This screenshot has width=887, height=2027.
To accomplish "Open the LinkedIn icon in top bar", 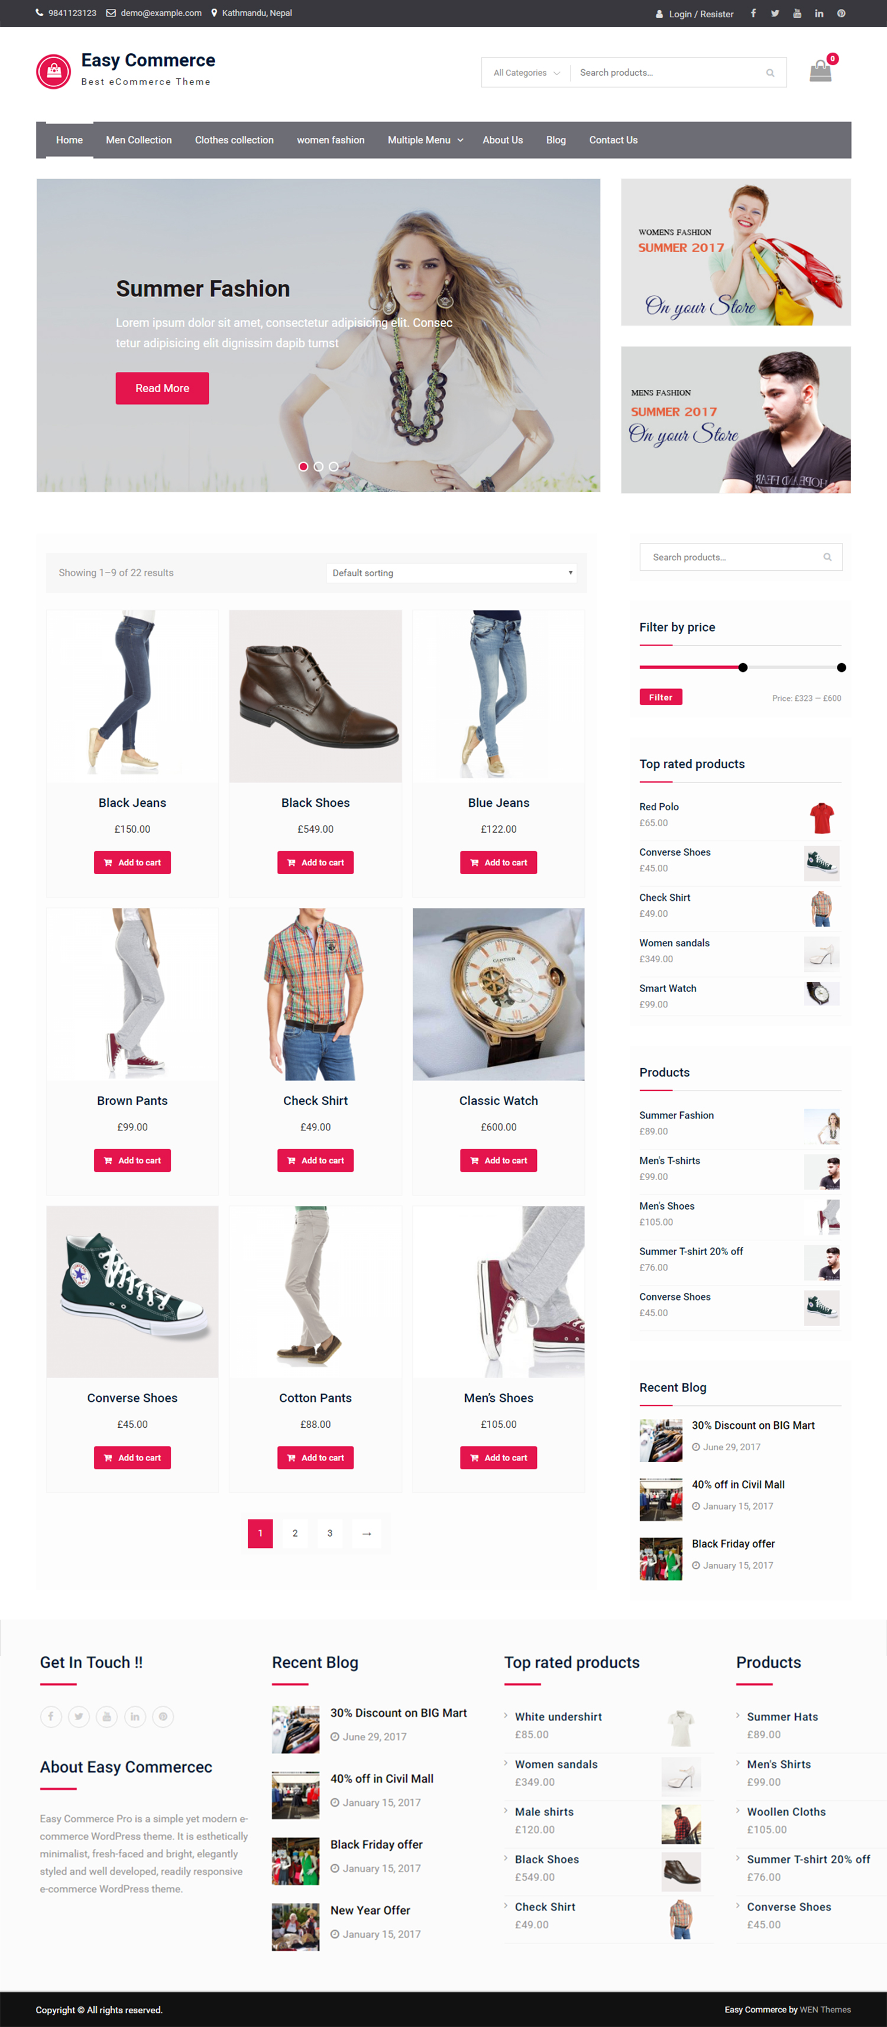I will click(x=818, y=14).
